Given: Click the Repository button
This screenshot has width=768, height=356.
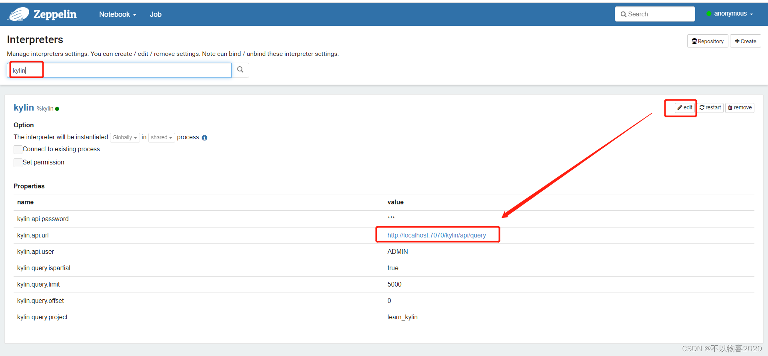Looking at the screenshot, I should (708, 41).
